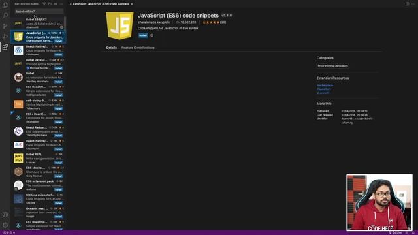Open gear menu for Babel ES6/ES7

click(x=61, y=27)
